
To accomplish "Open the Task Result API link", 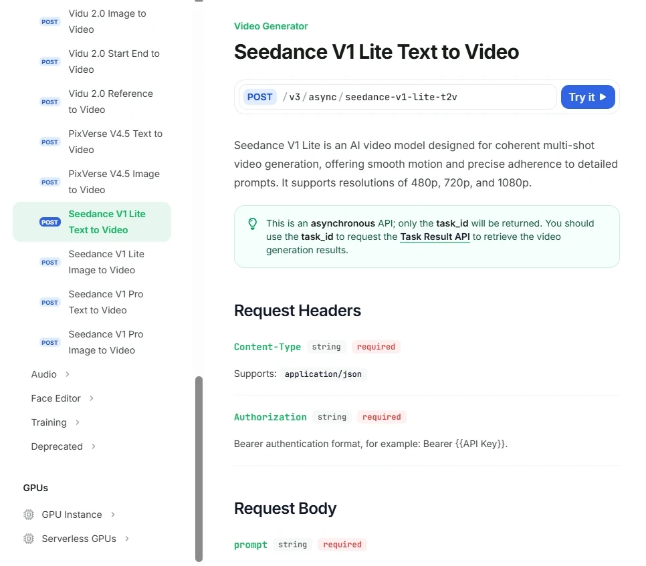I will [x=435, y=237].
